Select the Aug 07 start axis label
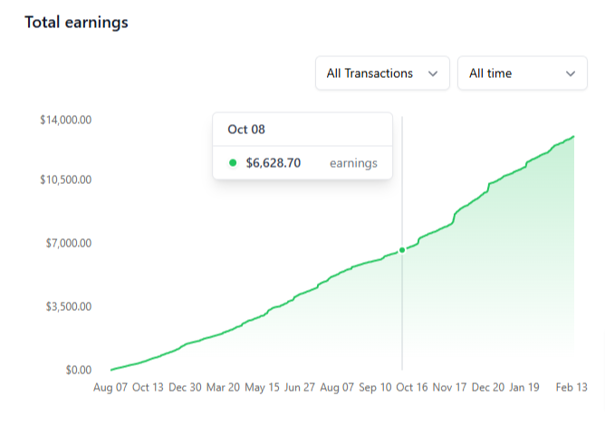Image resolution: width=605 pixels, height=435 pixels. click(x=111, y=387)
